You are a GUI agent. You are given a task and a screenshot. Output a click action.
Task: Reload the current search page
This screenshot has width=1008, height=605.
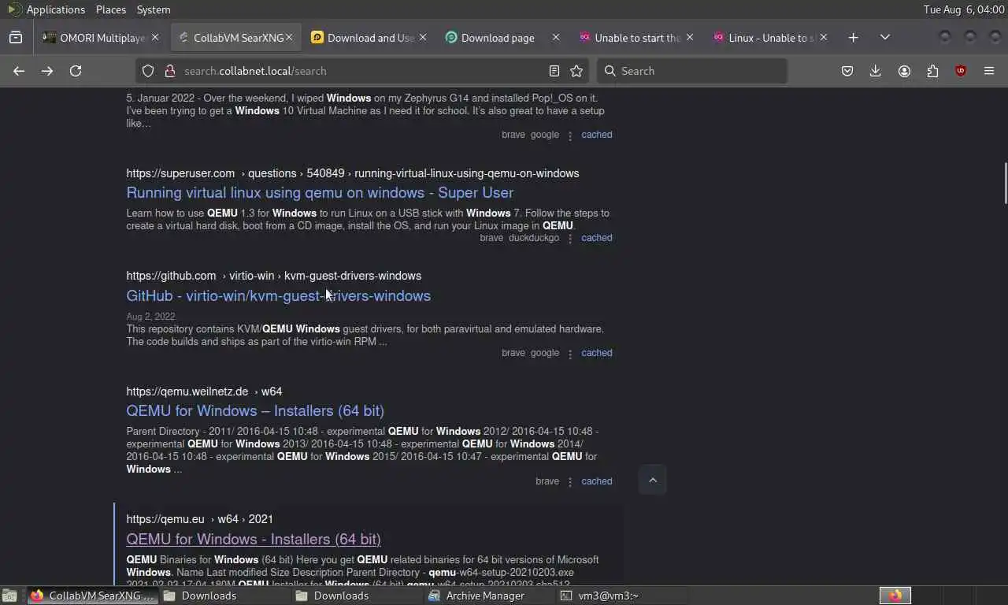(76, 71)
